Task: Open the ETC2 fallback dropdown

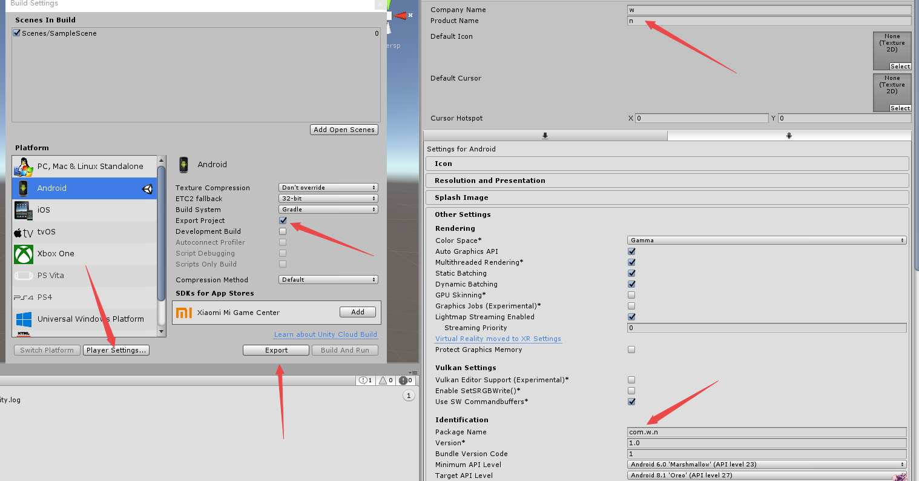Action: click(x=328, y=199)
